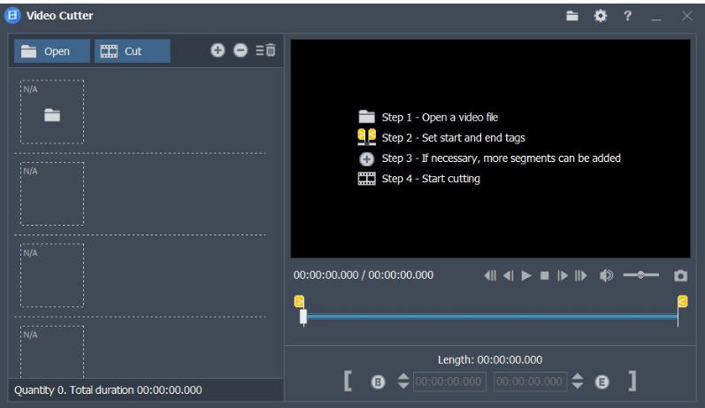Image resolution: width=705 pixels, height=408 pixels.
Task: Select the fourth N/A segment slot
Action: click(x=52, y=351)
